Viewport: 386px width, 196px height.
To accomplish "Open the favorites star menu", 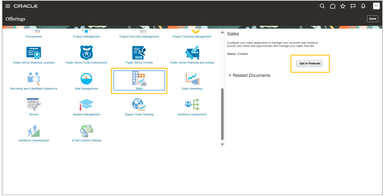I will pyautogui.click(x=342, y=6).
